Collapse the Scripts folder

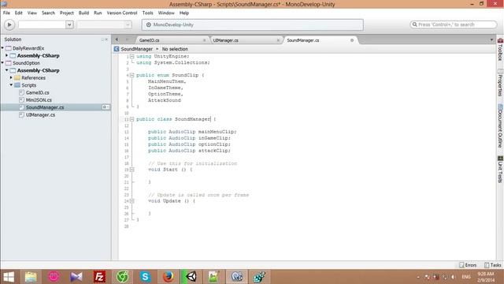tap(11, 85)
